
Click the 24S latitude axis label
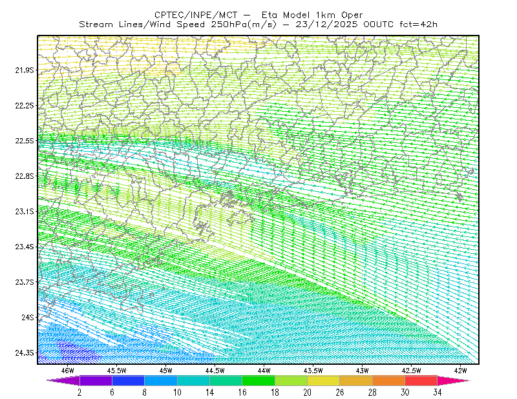(27, 317)
